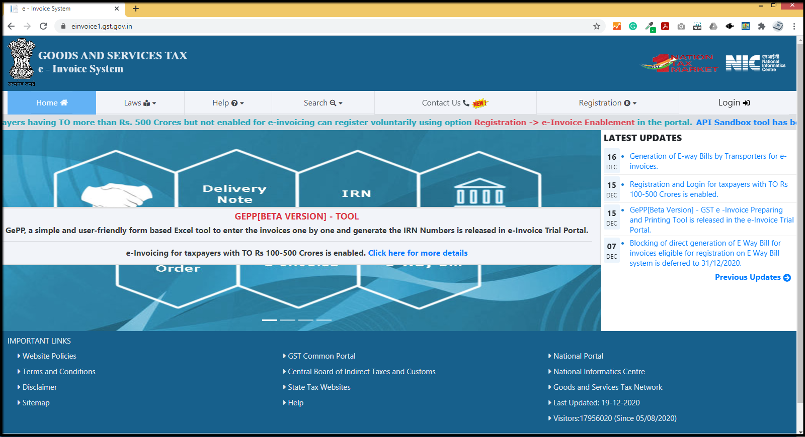Open the color picker eyedropper extension
This screenshot has height=437, width=805.
coord(650,27)
